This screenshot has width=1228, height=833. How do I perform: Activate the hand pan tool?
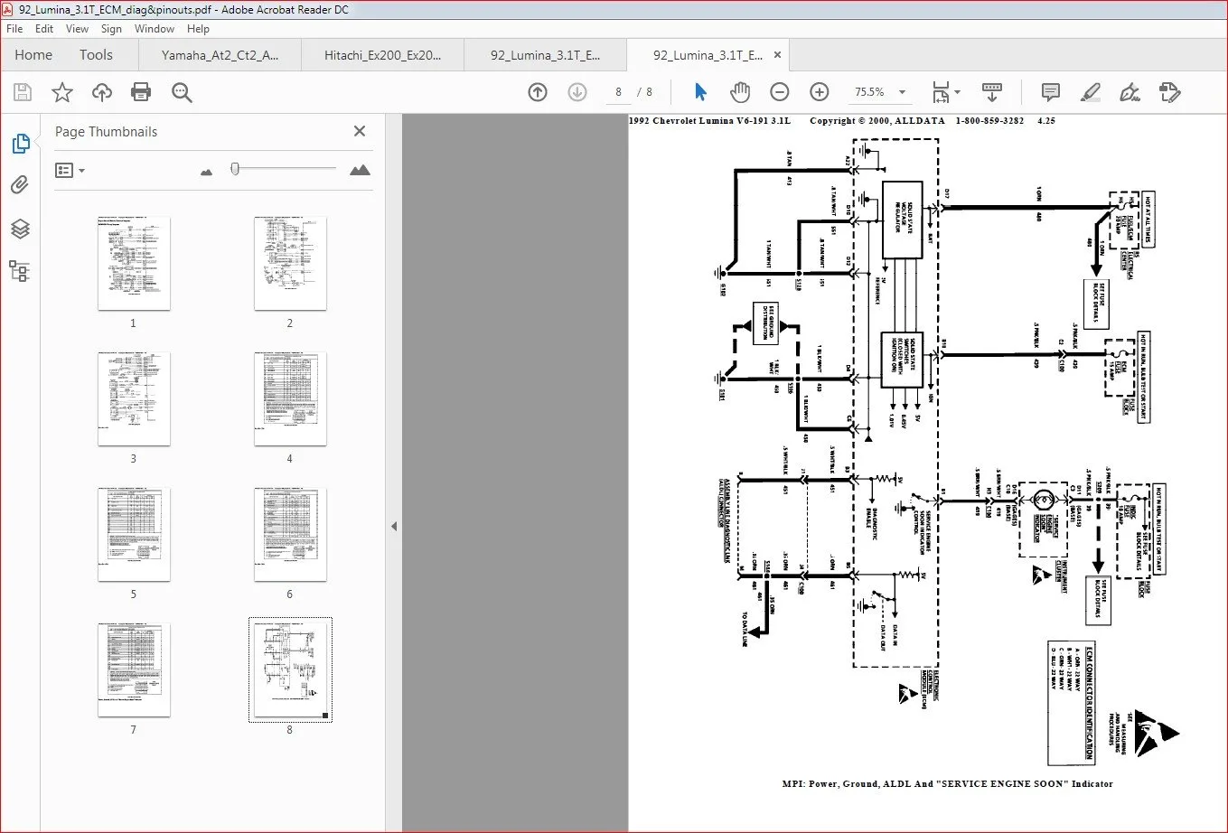tap(740, 92)
